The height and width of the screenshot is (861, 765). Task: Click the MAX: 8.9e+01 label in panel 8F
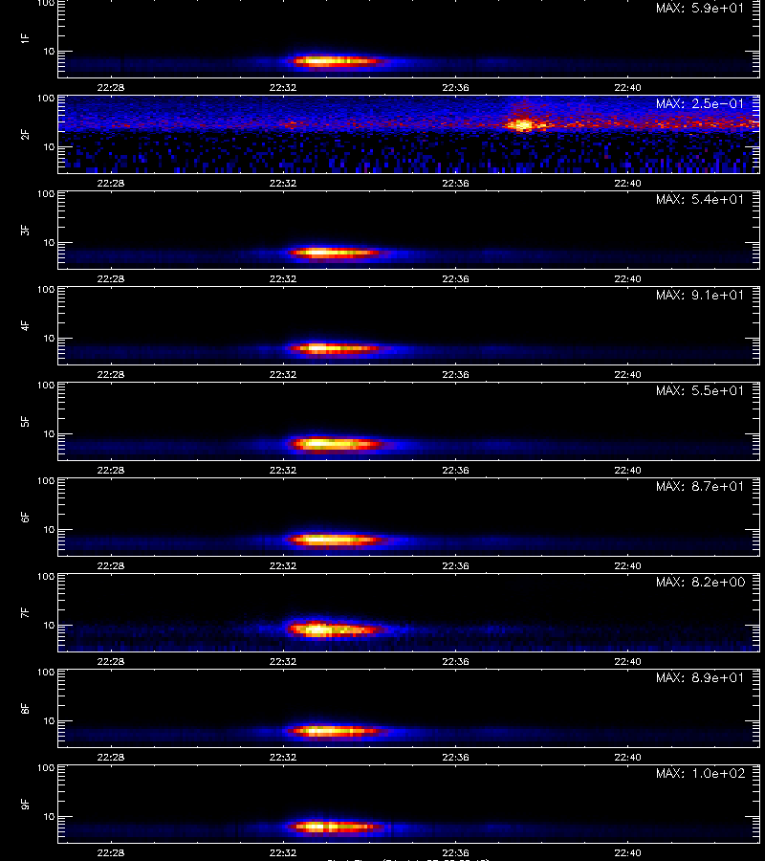(x=700, y=677)
